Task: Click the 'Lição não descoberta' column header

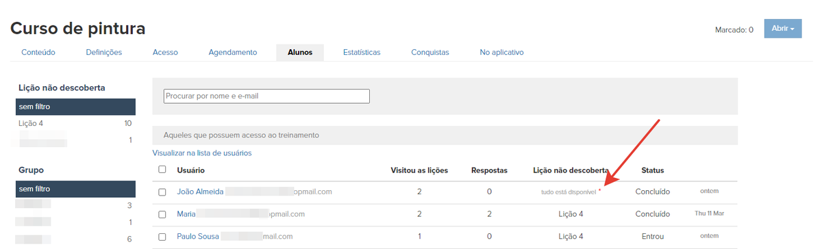Action: coord(571,170)
